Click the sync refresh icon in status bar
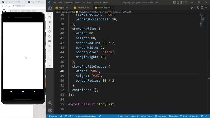Viewport: 210px width, 118px height. pyautogui.click(x=100, y=116)
